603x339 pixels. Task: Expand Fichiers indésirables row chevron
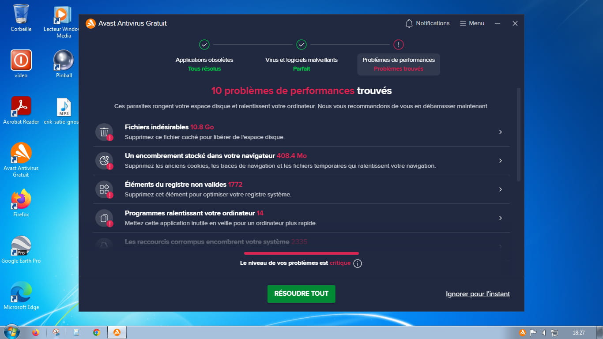coord(500,132)
